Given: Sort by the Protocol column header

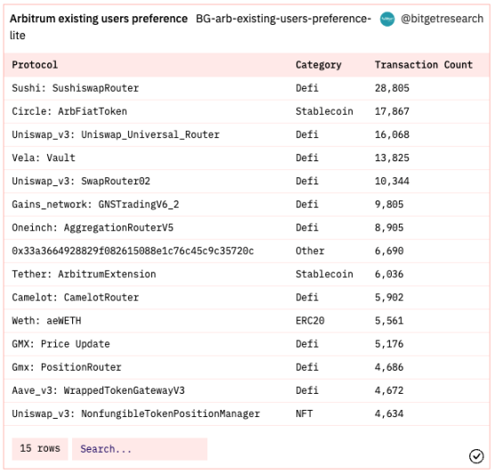Looking at the screenshot, I should (35, 65).
